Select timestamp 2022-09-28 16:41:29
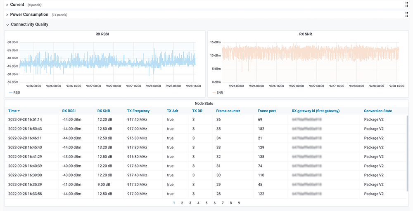 [25, 157]
